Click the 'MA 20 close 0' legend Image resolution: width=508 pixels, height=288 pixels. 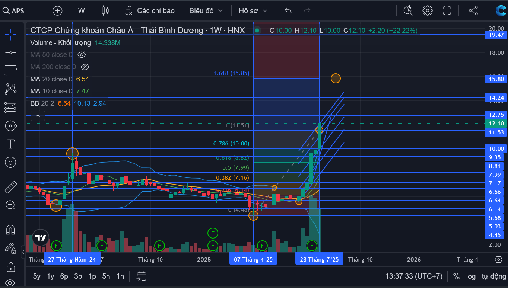51,79
